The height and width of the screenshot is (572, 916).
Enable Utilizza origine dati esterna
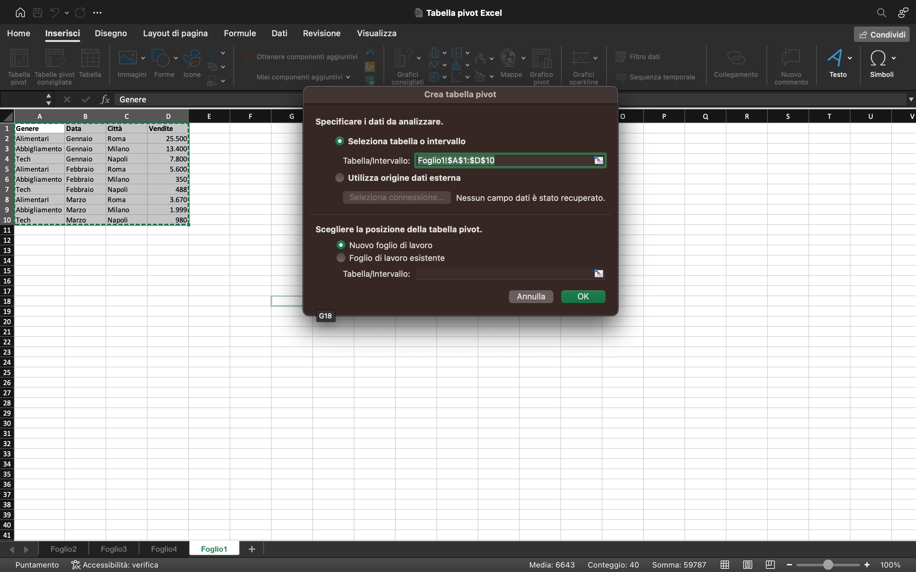click(x=340, y=177)
